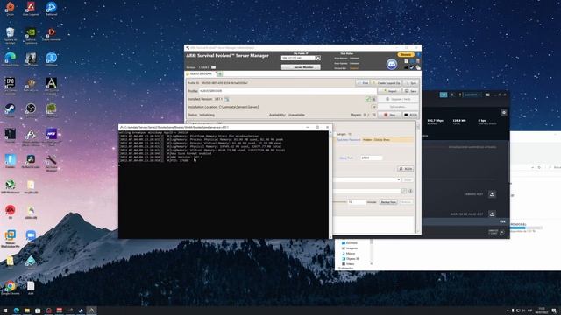
Task: Open Microsoft Edge desktop icon
Action: click(10, 59)
